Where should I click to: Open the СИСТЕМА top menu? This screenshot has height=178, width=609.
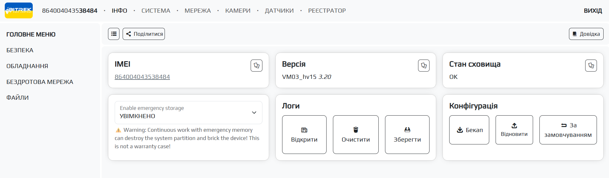(x=156, y=11)
